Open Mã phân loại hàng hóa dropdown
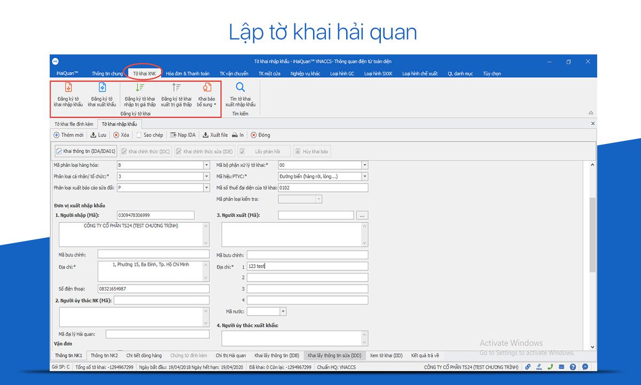 click(x=206, y=165)
